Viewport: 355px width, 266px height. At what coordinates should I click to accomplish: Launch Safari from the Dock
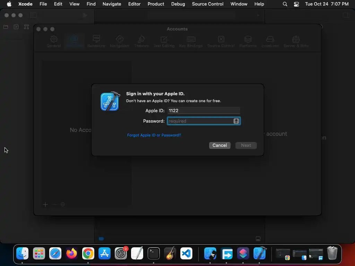pos(55,253)
